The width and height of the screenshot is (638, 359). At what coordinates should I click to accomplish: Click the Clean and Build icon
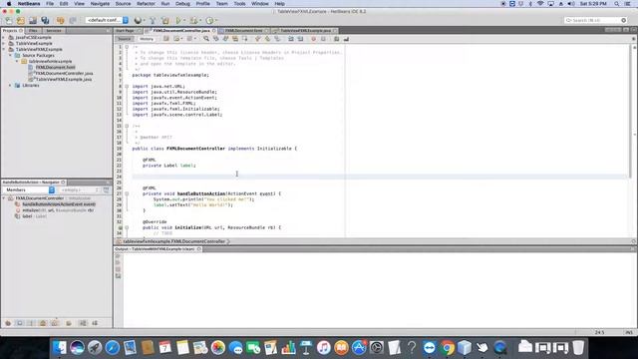[x=165, y=20]
